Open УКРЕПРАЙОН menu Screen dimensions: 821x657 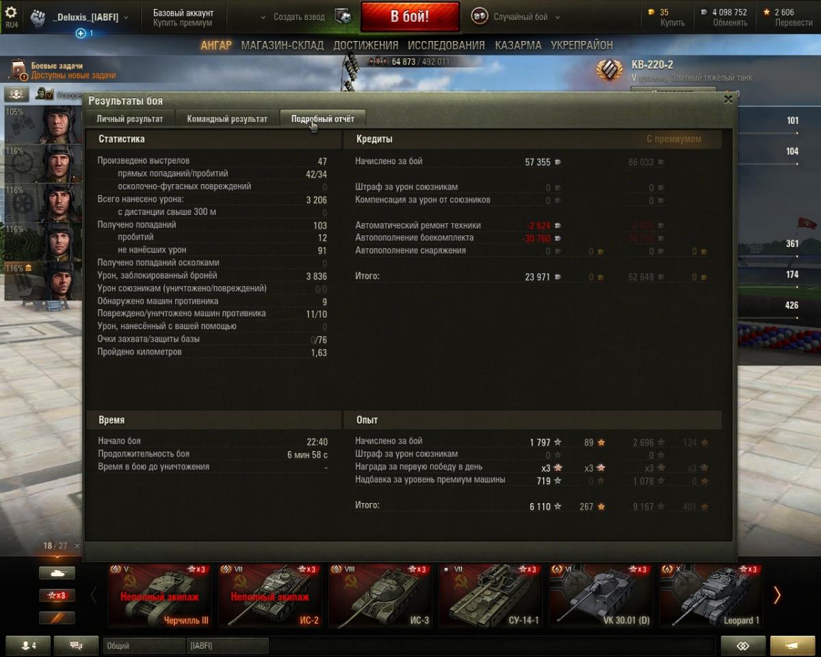point(582,45)
